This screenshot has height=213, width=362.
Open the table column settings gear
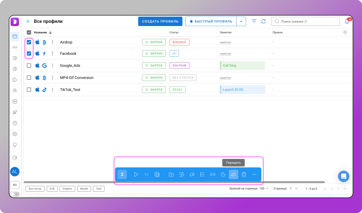(345, 32)
